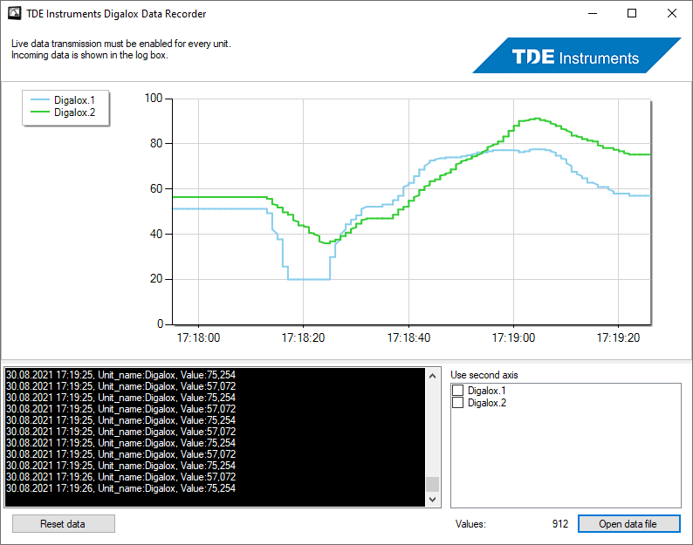Minimize the Digalox Data Recorder window
Image resolution: width=693 pixels, height=545 pixels.
[593, 13]
